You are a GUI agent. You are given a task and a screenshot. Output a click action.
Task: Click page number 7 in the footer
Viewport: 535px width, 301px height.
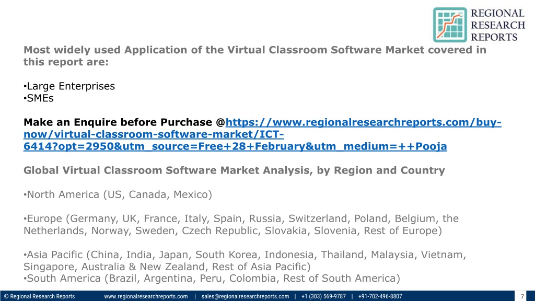522,296
